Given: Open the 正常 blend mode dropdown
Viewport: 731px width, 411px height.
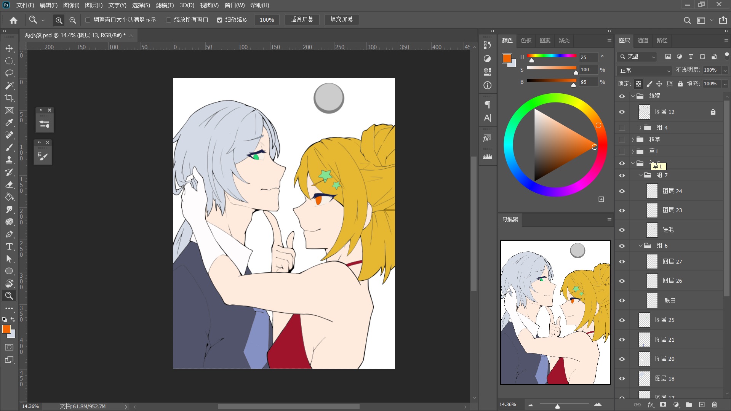Looking at the screenshot, I should (644, 70).
